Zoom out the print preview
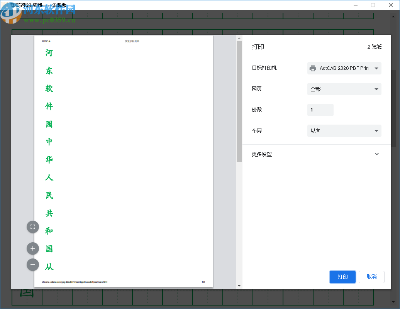The height and width of the screenshot is (309, 400). tap(33, 265)
